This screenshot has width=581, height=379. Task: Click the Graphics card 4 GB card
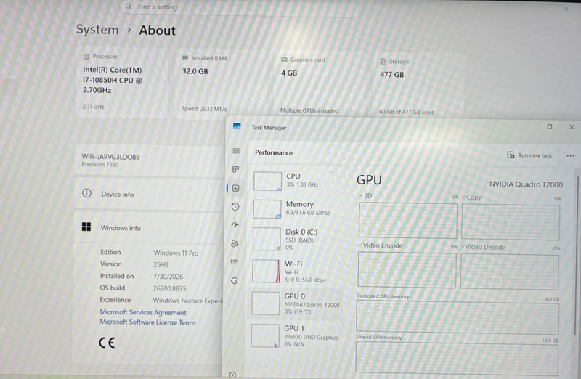(x=319, y=85)
